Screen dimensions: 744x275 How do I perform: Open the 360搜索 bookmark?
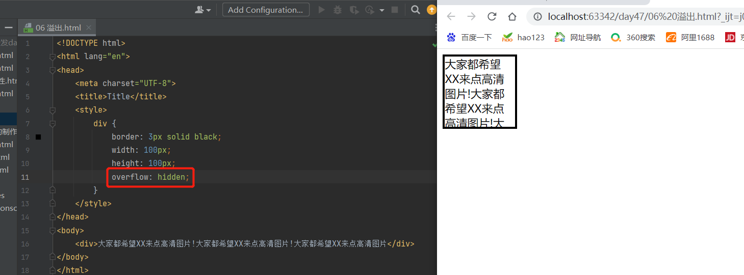click(633, 37)
